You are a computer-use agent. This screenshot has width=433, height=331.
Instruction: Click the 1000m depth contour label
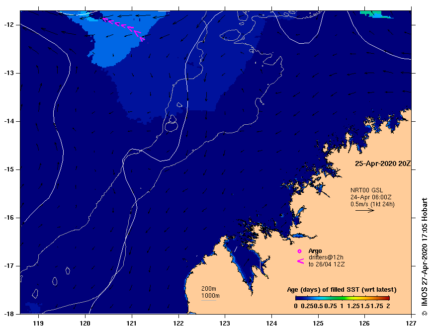(x=210, y=296)
